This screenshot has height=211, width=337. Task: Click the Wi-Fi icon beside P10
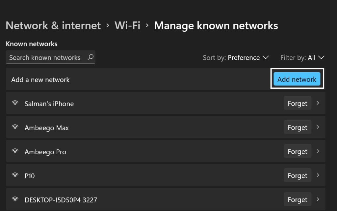tap(15, 175)
